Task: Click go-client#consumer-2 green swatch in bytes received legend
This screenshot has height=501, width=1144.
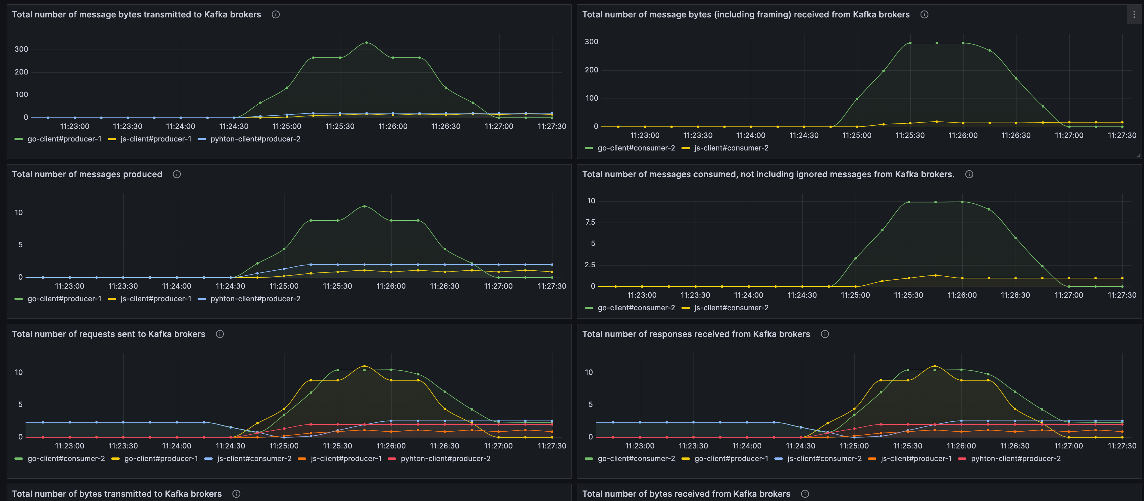Action: (589, 148)
